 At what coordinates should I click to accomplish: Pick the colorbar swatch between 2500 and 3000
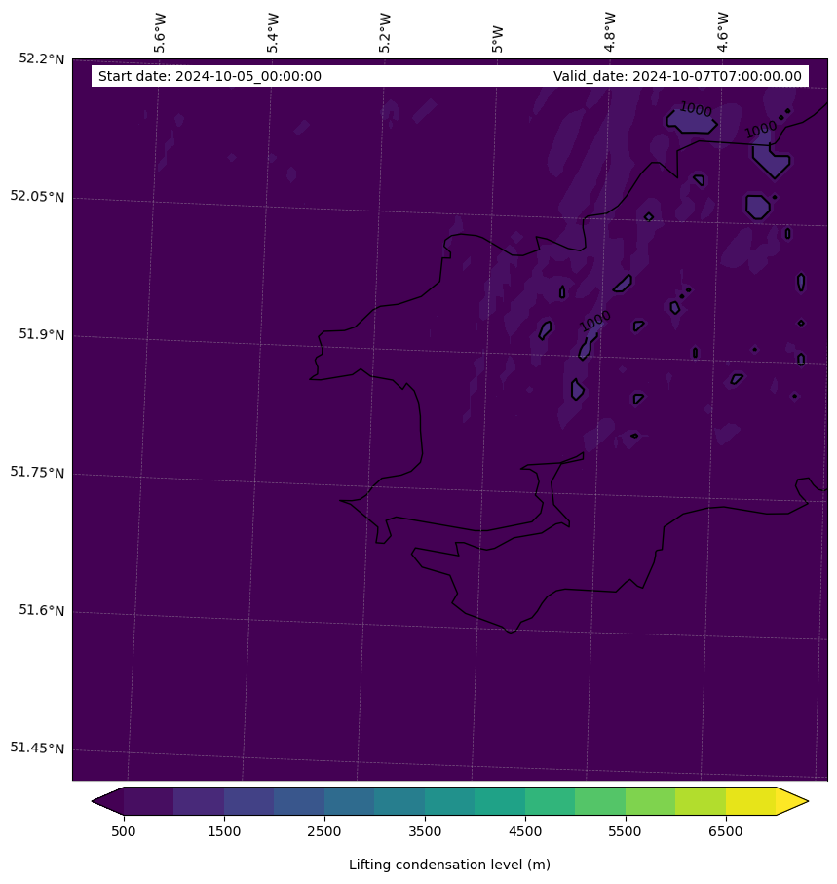(349, 801)
